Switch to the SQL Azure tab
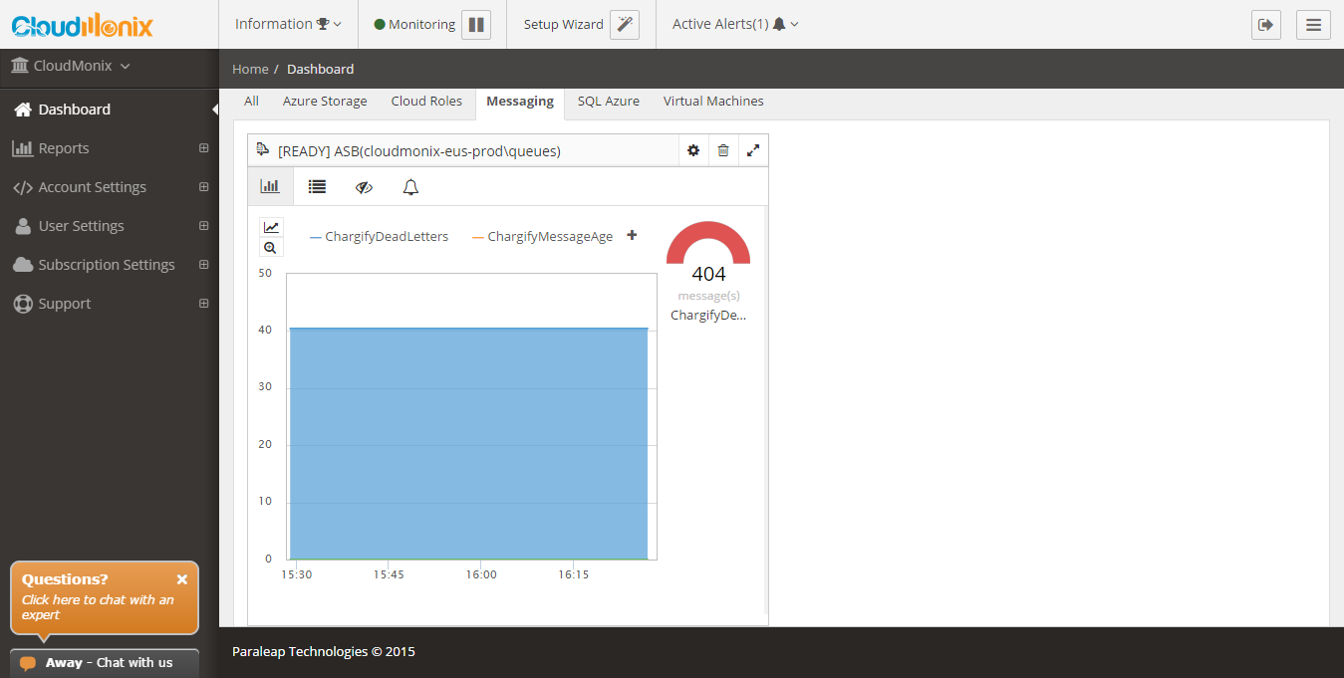Viewport: 1344px width, 678px height. [x=609, y=102]
